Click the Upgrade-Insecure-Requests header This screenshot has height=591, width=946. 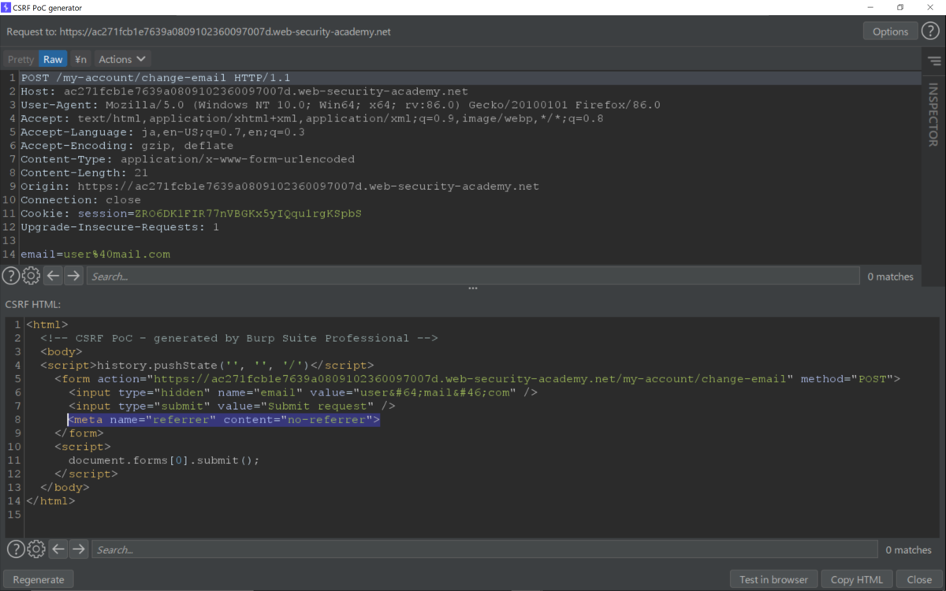tap(120, 227)
